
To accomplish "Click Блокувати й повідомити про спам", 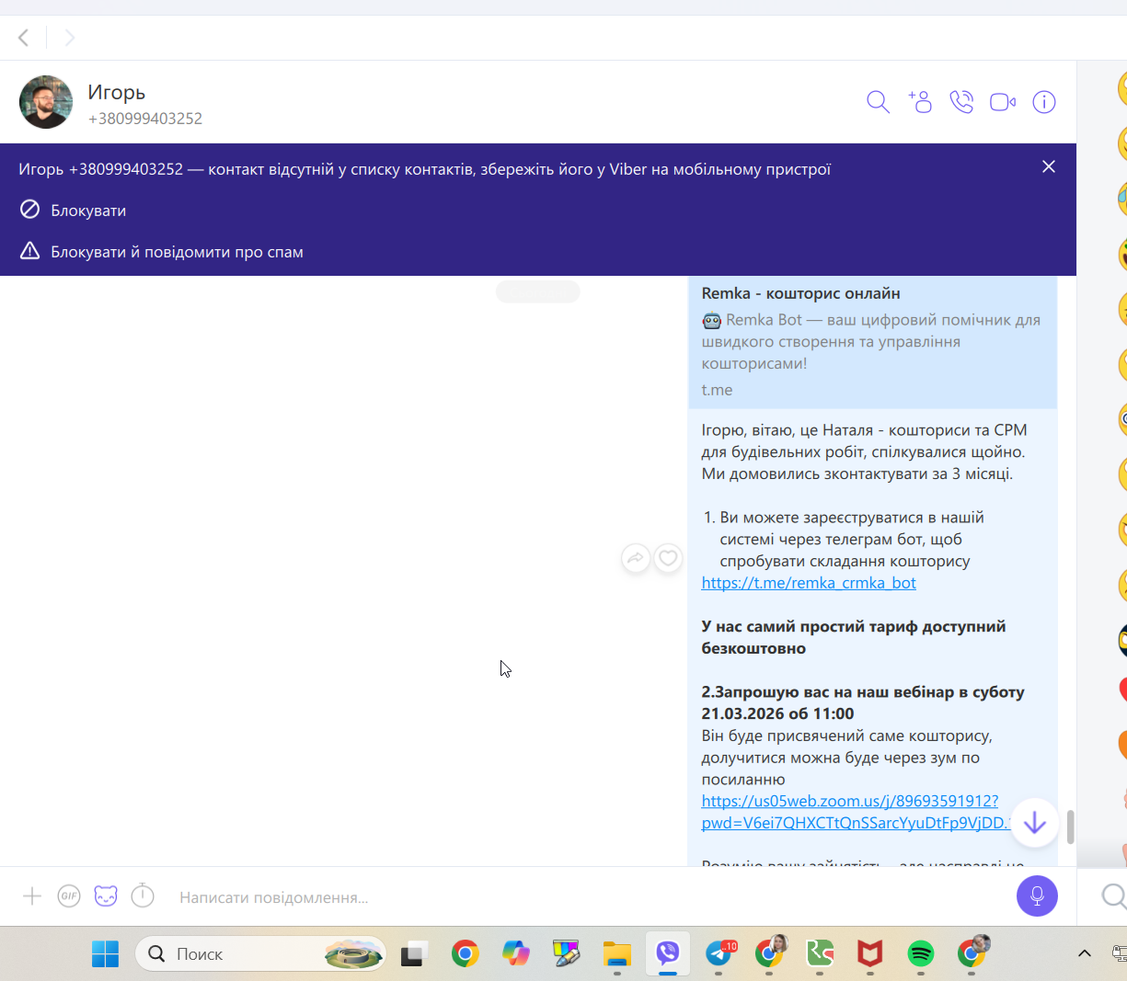I will (161, 252).
